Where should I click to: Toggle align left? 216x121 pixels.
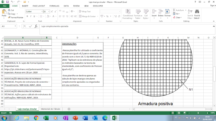[x=60, y=16]
